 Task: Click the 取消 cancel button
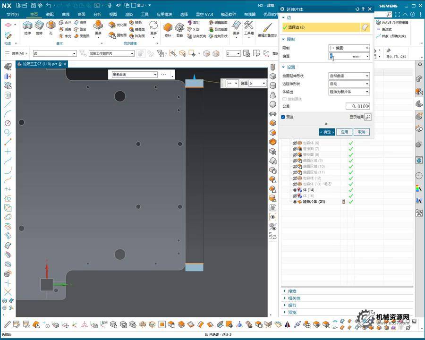(x=361, y=132)
